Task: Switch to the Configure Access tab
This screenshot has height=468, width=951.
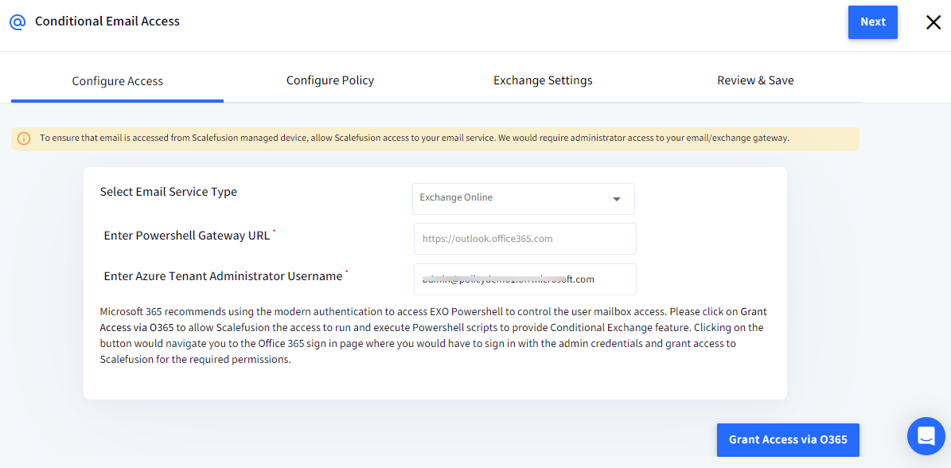Action: [118, 81]
